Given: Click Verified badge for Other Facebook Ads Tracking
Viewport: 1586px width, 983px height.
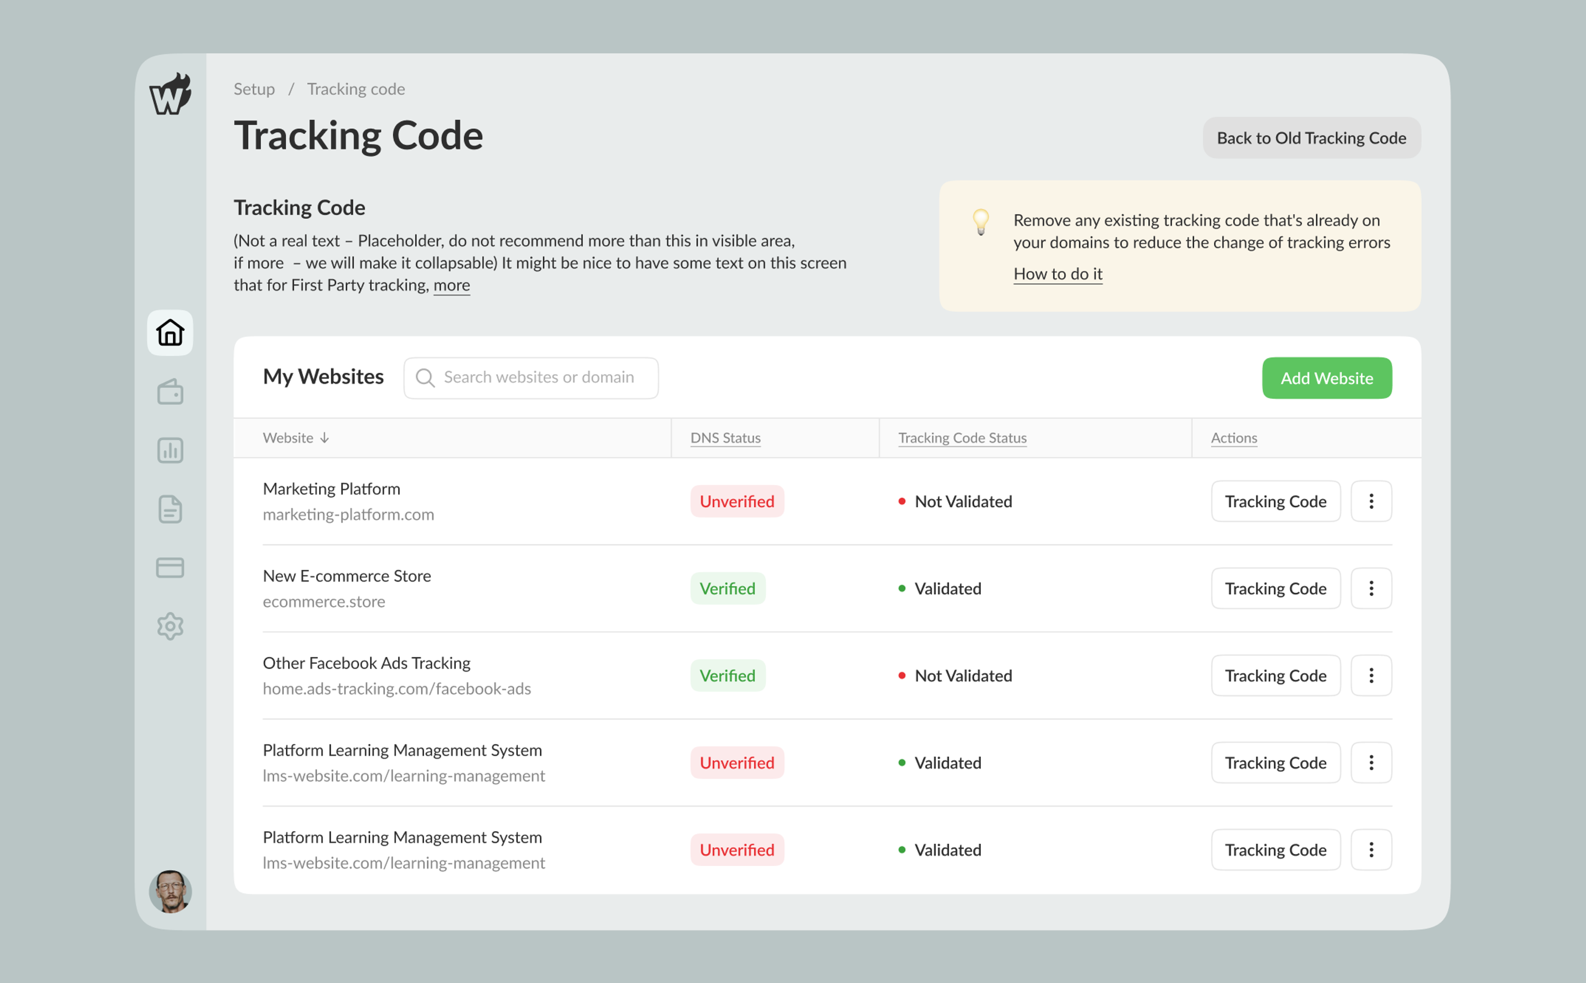Looking at the screenshot, I should point(728,675).
